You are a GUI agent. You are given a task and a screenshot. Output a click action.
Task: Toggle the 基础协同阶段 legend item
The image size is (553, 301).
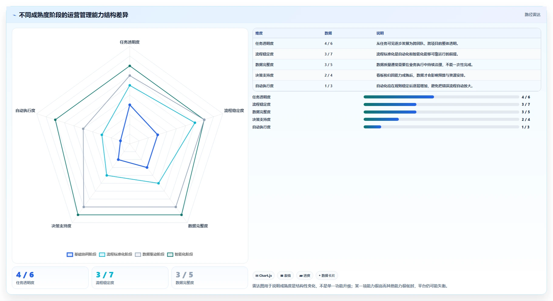point(81,254)
